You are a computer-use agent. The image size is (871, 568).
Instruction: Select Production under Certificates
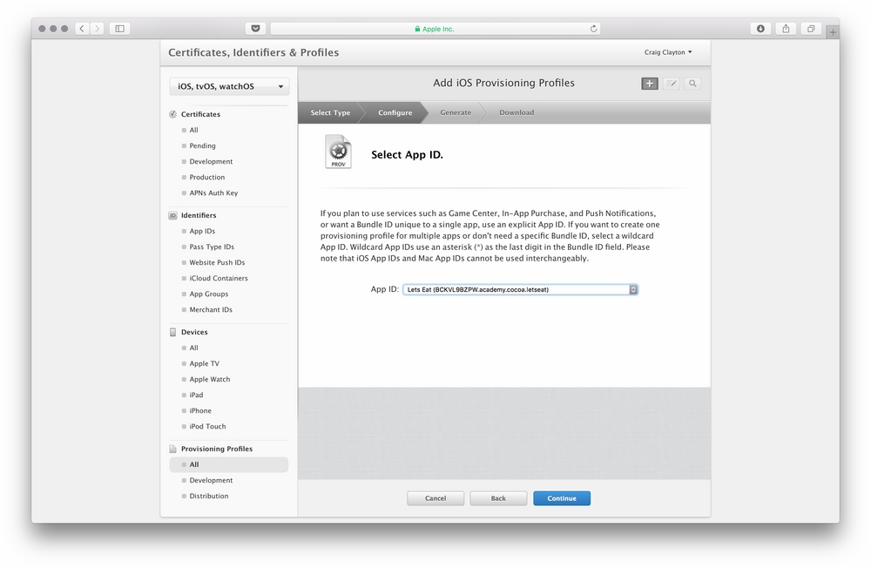pyautogui.click(x=206, y=178)
